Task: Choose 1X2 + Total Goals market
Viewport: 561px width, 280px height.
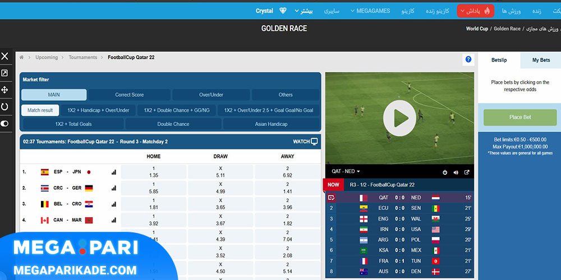Action: coord(73,124)
